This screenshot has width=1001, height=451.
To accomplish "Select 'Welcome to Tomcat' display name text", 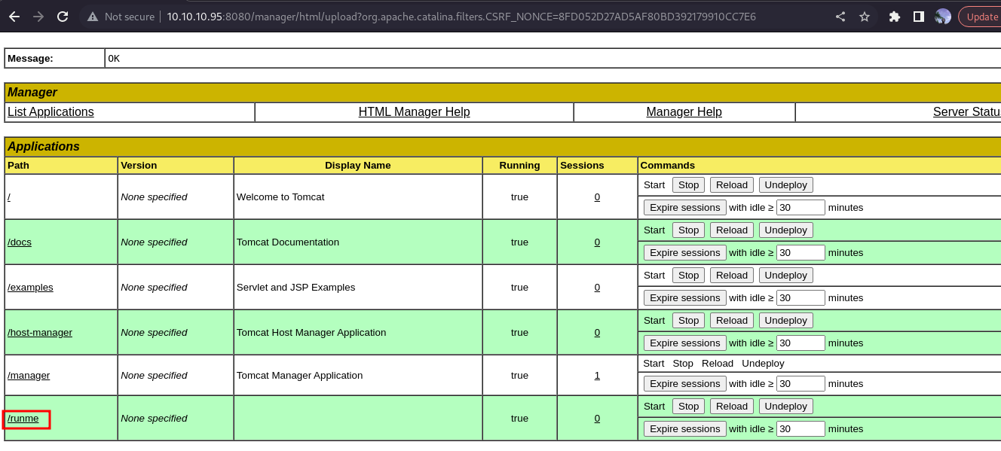I will pos(280,197).
